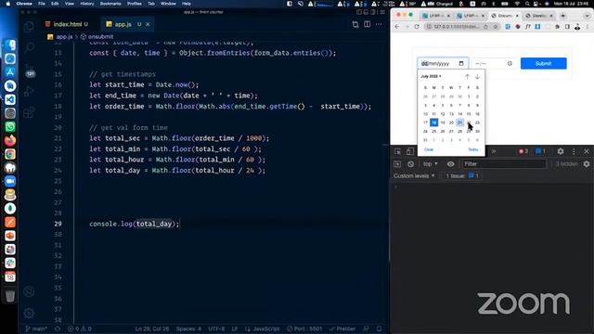The width and height of the screenshot is (594, 334).
Task: Click UTF-8 encoding in status bar
Action: (x=216, y=328)
